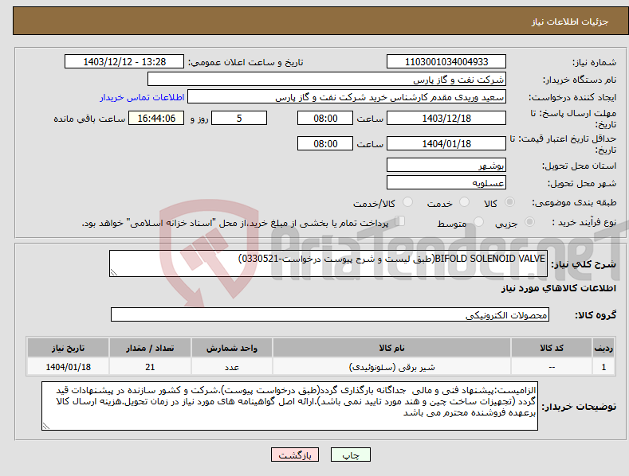Click the نام دستگاه خریدار label
Viewport: 629px width, 476px height.
tap(580, 80)
